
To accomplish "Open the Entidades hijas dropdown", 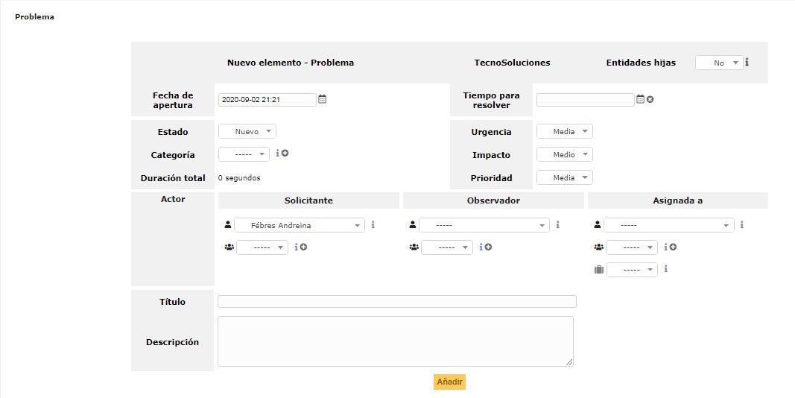I will [x=719, y=63].
